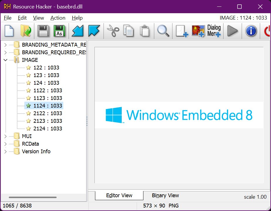
Task: Click the star icon of 122 : 1033
Action: (28, 67)
